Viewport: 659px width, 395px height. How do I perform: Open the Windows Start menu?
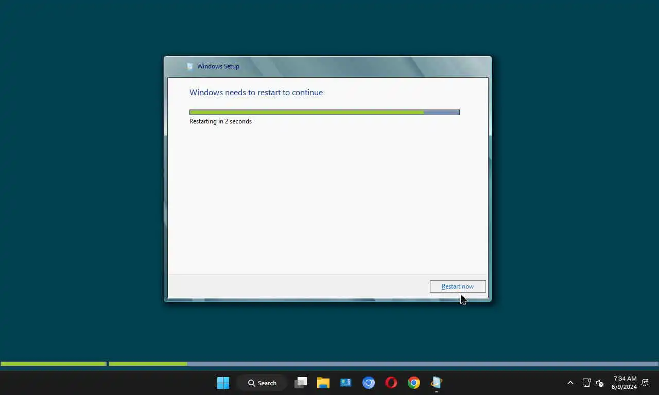coord(223,383)
